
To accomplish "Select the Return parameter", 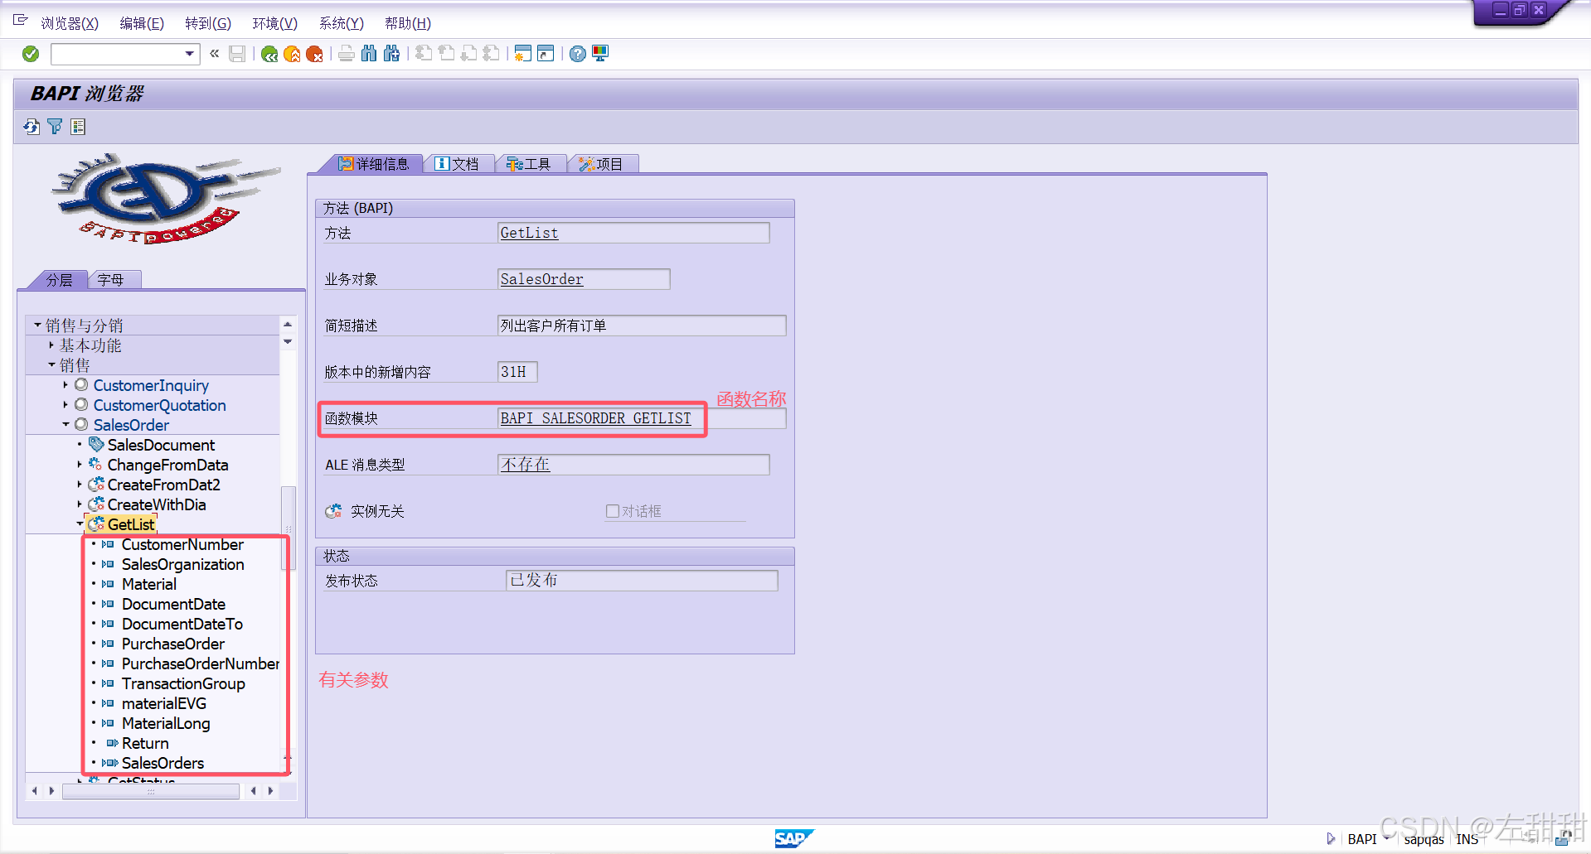I will click(145, 743).
